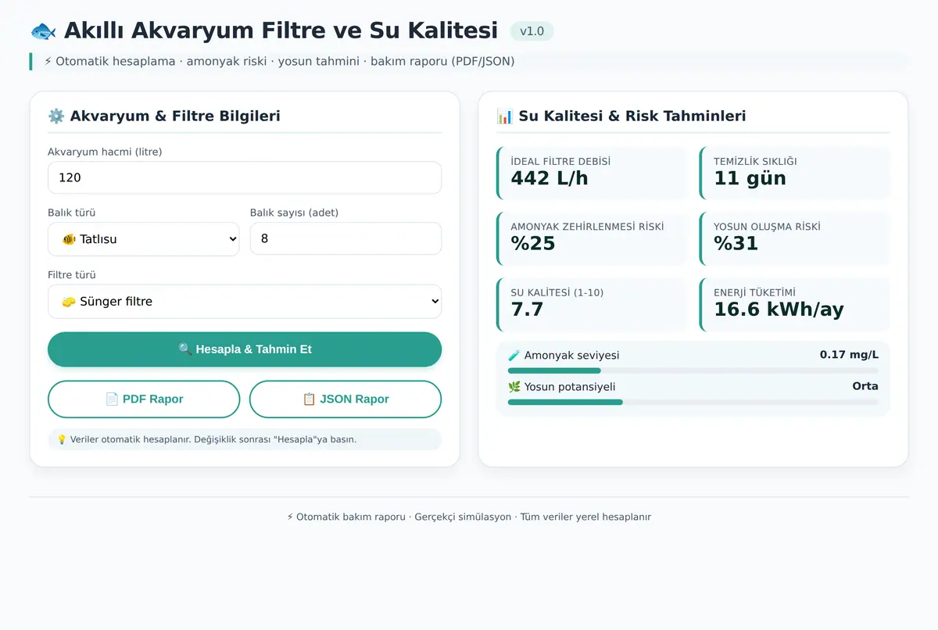Select the Yosun oluşma riski %31 card
The height and width of the screenshot is (630, 938).
[x=794, y=238]
